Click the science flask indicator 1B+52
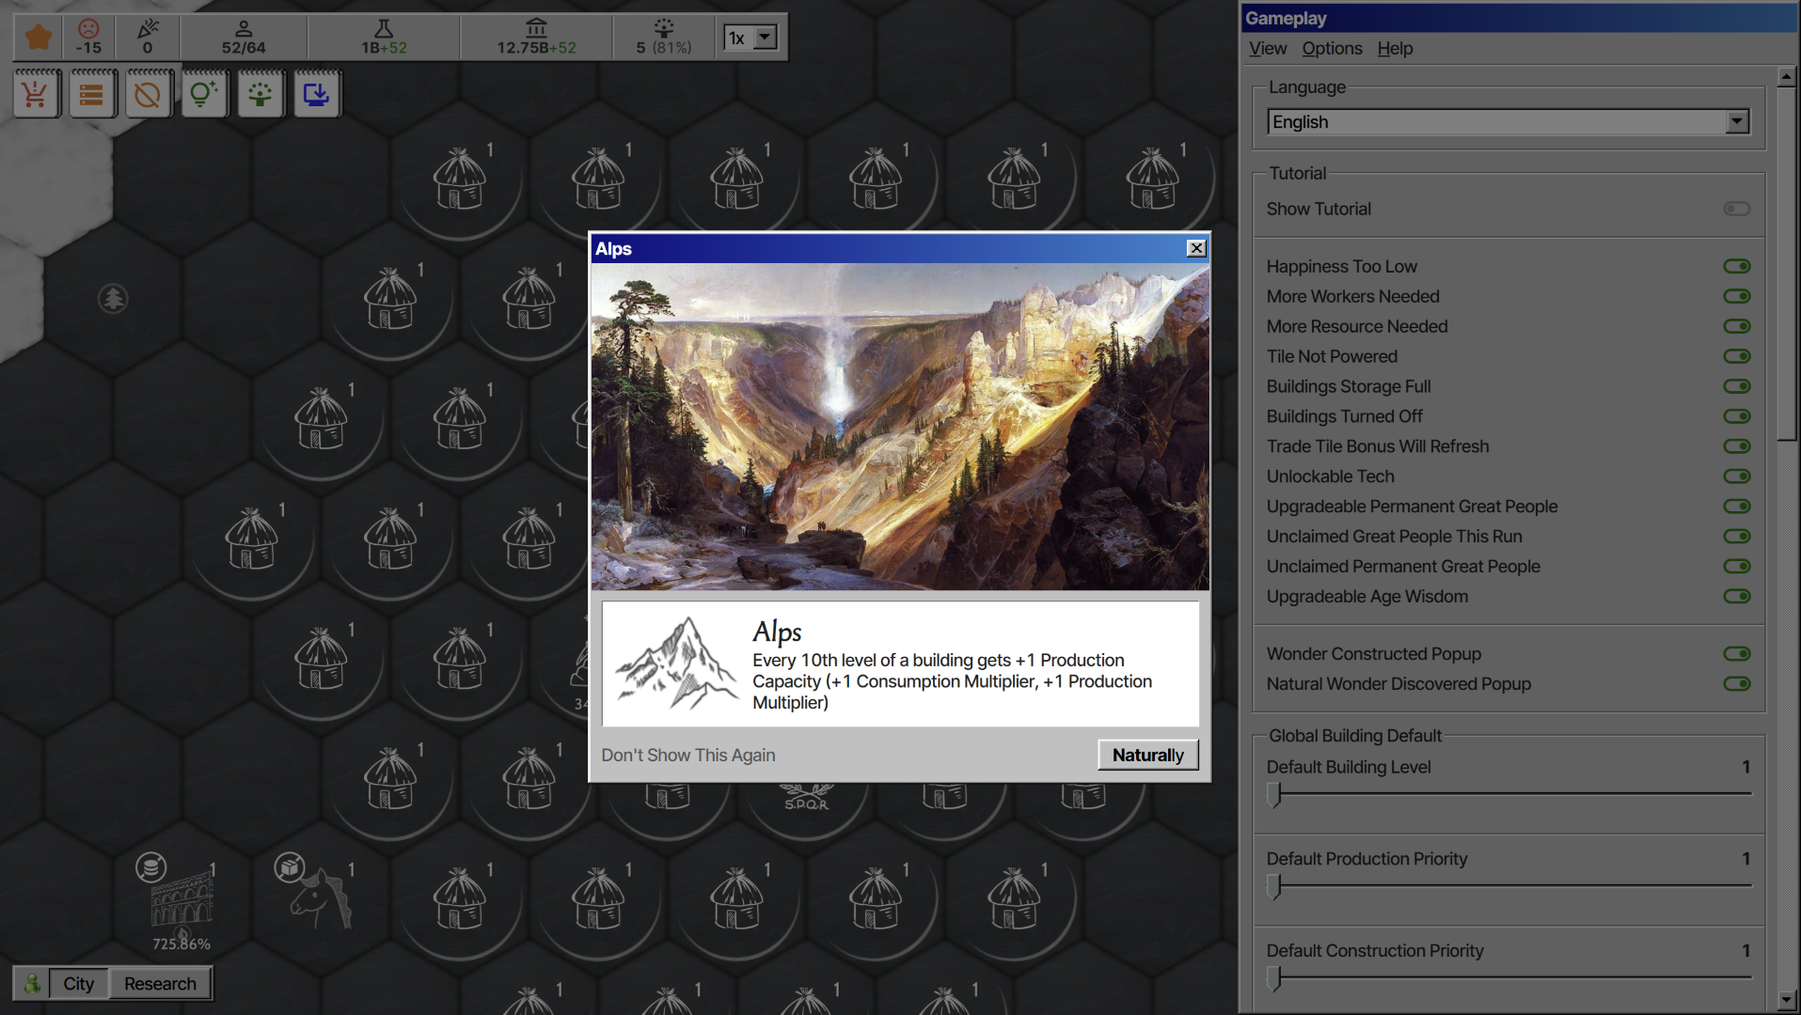 tap(384, 38)
